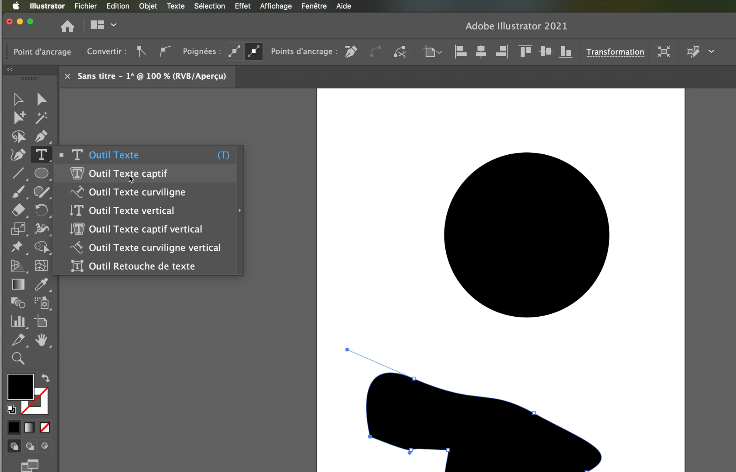Align vertical center button
Screen dimensions: 736x472
click(546, 51)
